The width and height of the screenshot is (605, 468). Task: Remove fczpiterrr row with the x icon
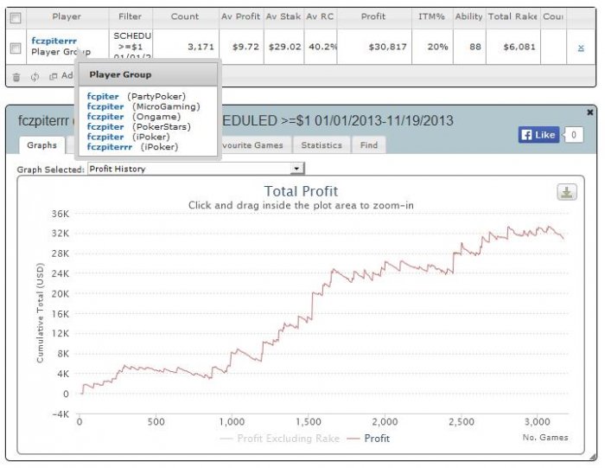pyautogui.click(x=581, y=48)
